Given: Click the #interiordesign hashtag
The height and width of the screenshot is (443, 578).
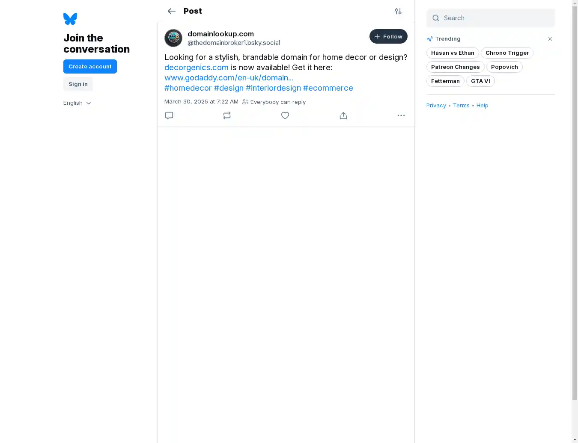Looking at the screenshot, I should [x=273, y=88].
